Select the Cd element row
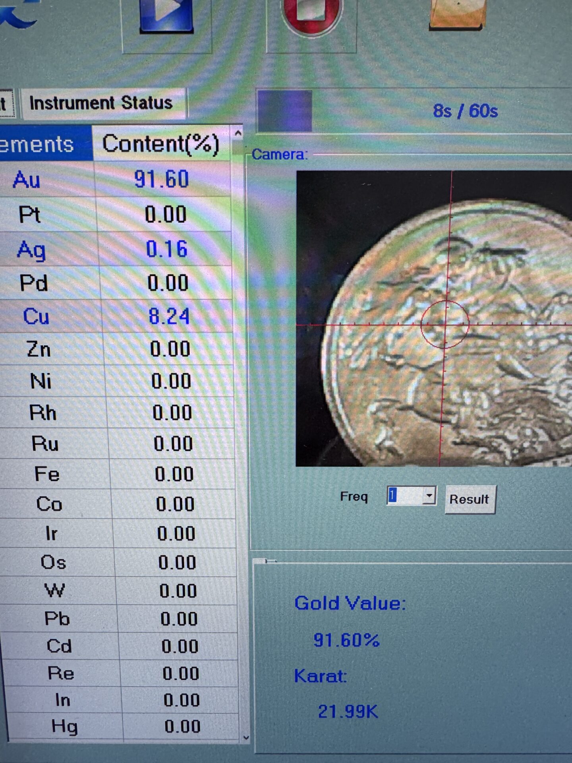The height and width of the screenshot is (763, 572). (119, 646)
